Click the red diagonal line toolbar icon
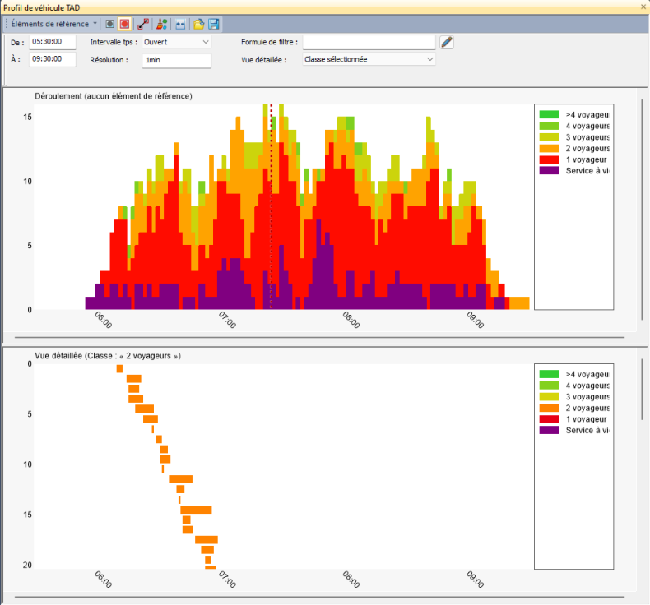 click(x=143, y=24)
